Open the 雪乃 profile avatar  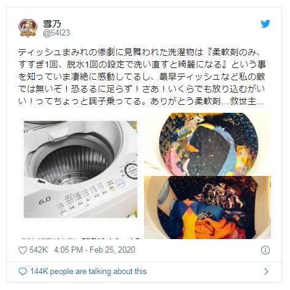(28, 28)
